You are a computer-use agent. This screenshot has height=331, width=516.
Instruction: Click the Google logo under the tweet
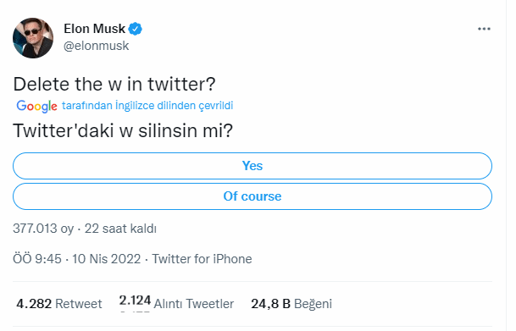coord(36,106)
